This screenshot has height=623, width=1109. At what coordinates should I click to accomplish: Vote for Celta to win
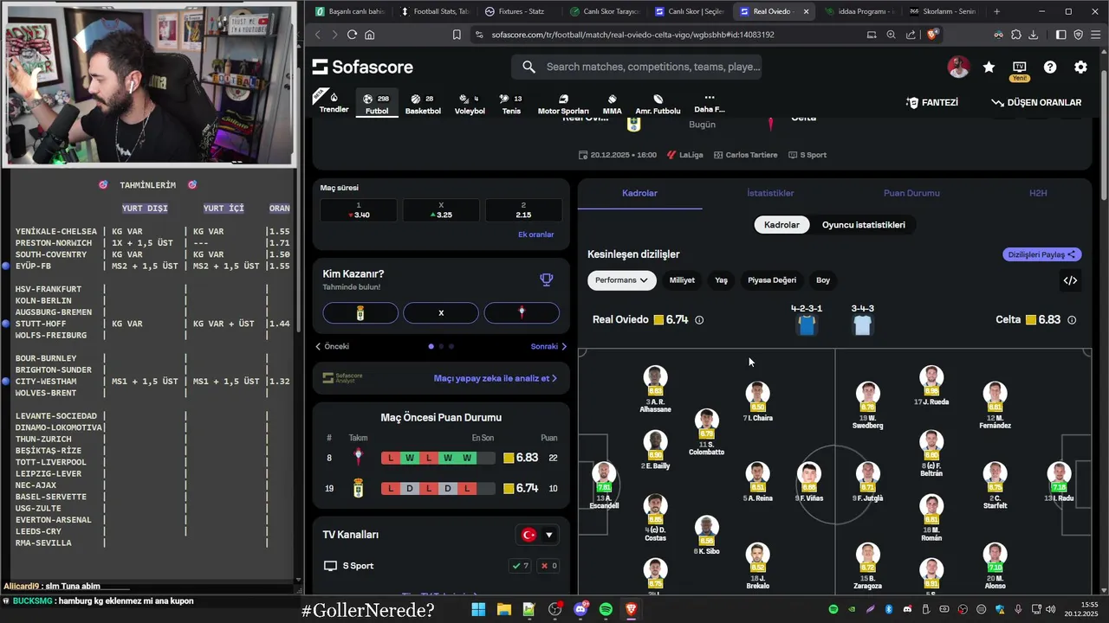click(522, 313)
